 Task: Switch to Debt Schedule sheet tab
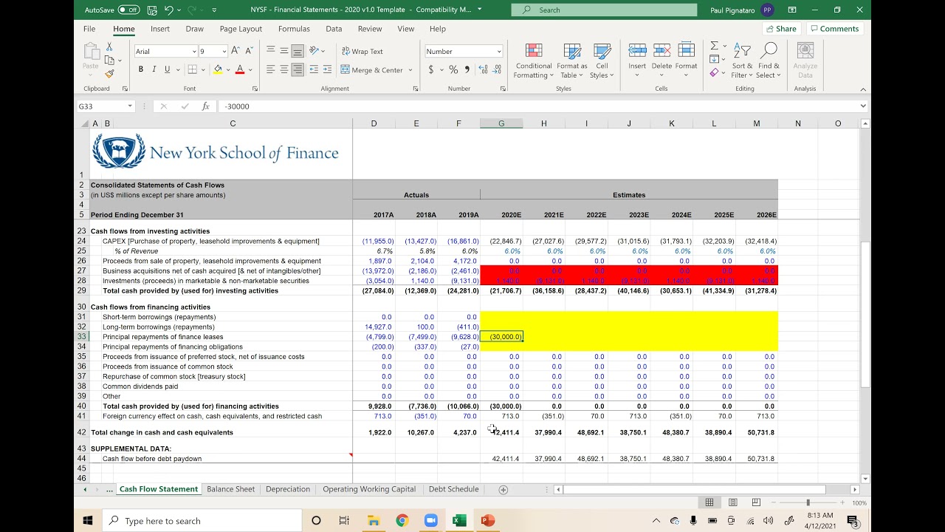point(453,489)
